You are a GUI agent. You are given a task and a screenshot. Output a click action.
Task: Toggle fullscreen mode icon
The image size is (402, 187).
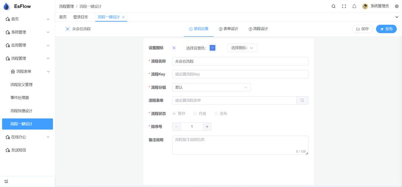344,6
